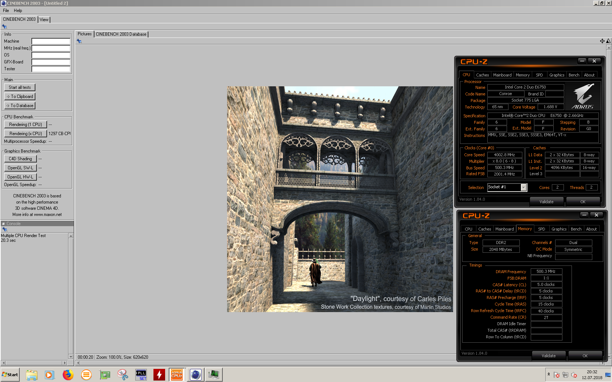
Task: Click console scrollbar up arrow
Action: [71, 236]
